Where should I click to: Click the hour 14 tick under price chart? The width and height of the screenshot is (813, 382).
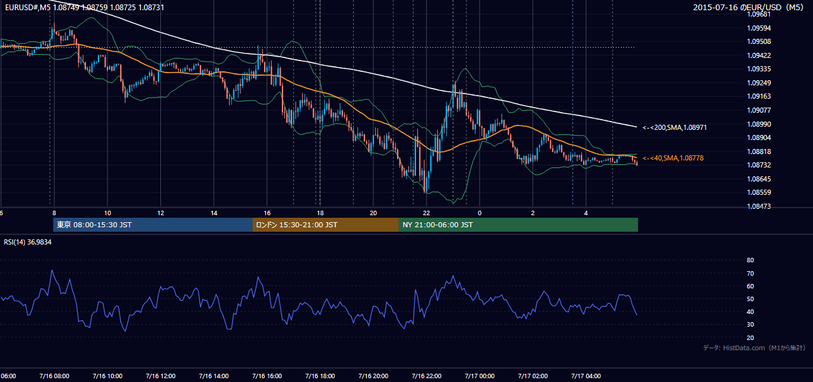(213, 213)
